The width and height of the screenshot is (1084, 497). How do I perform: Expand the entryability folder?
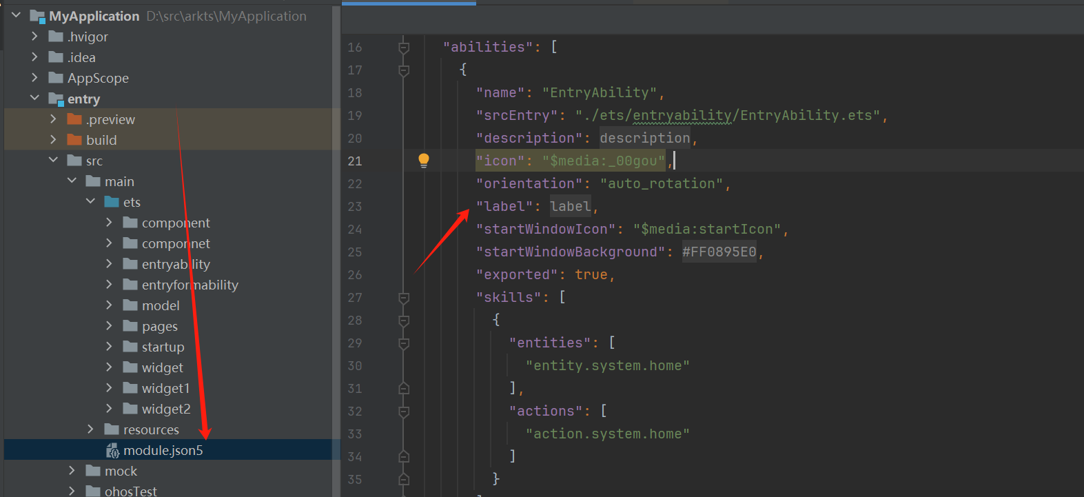[x=109, y=263]
